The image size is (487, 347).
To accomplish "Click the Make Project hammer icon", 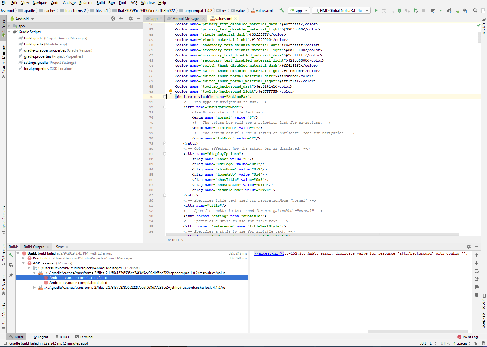I will click(x=282, y=10).
